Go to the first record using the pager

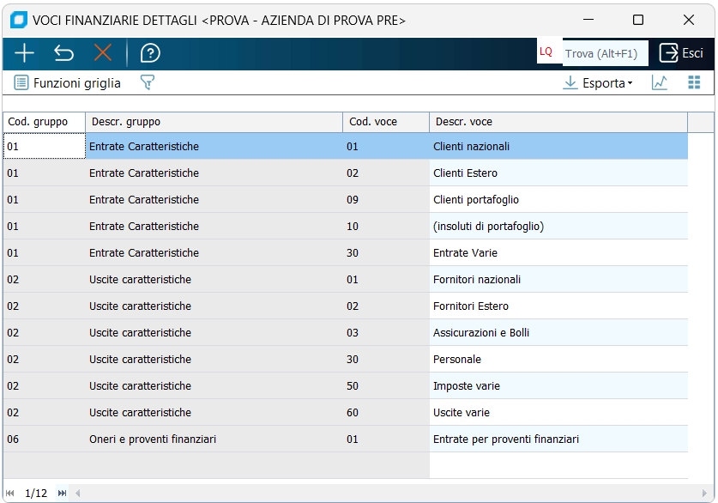(10, 494)
